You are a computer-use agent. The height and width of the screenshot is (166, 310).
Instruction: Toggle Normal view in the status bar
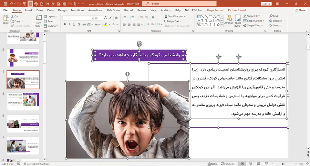[242, 164]
